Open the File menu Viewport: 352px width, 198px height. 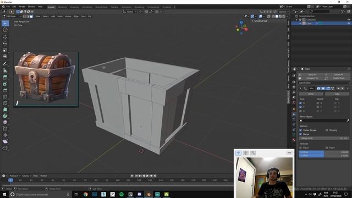(8, 7)
